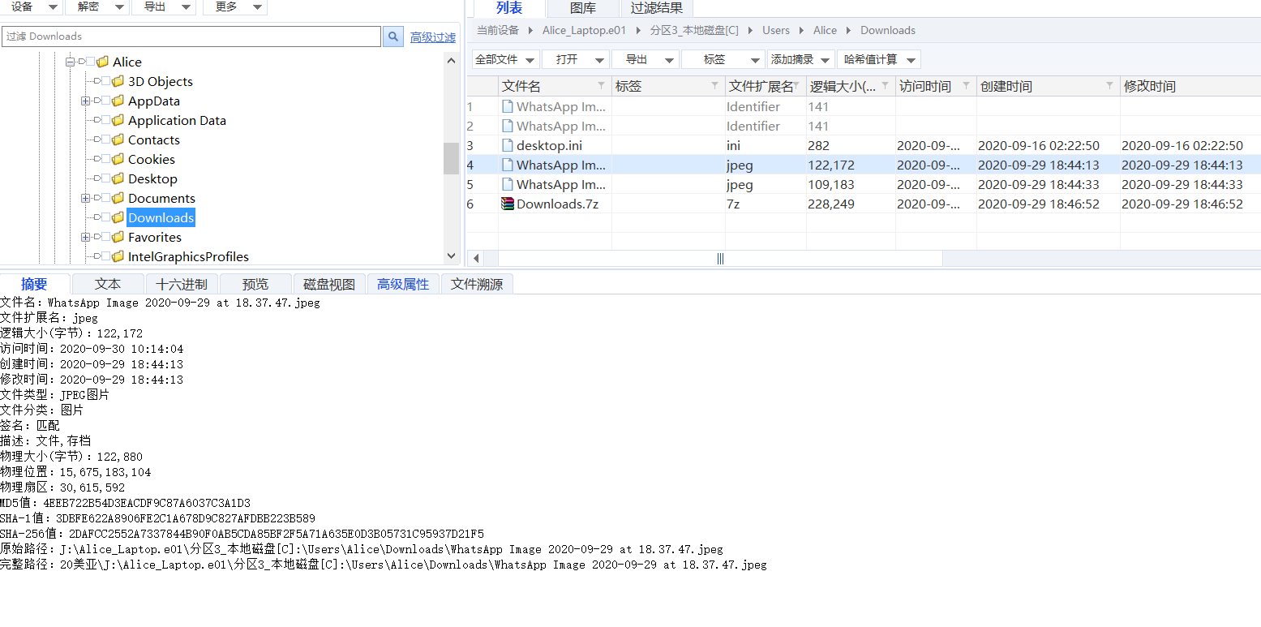The image size is (1261, 627).
Task: Click the Favorites folder icon
Action: click(x=118, y=237)
